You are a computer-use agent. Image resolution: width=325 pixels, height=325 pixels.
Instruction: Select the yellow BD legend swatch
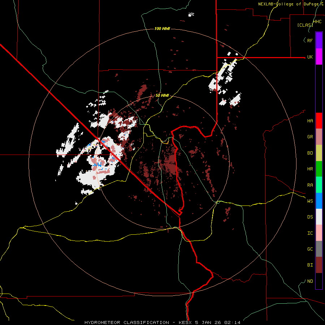(319, 153)
